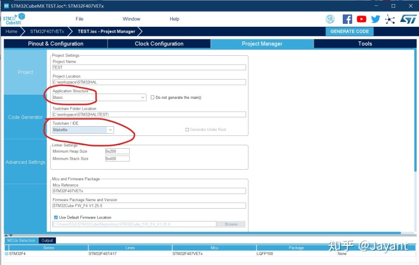Click the GENERATE CODE button
This screenshot has height=265, width=419.
click(x=349, y=31)
